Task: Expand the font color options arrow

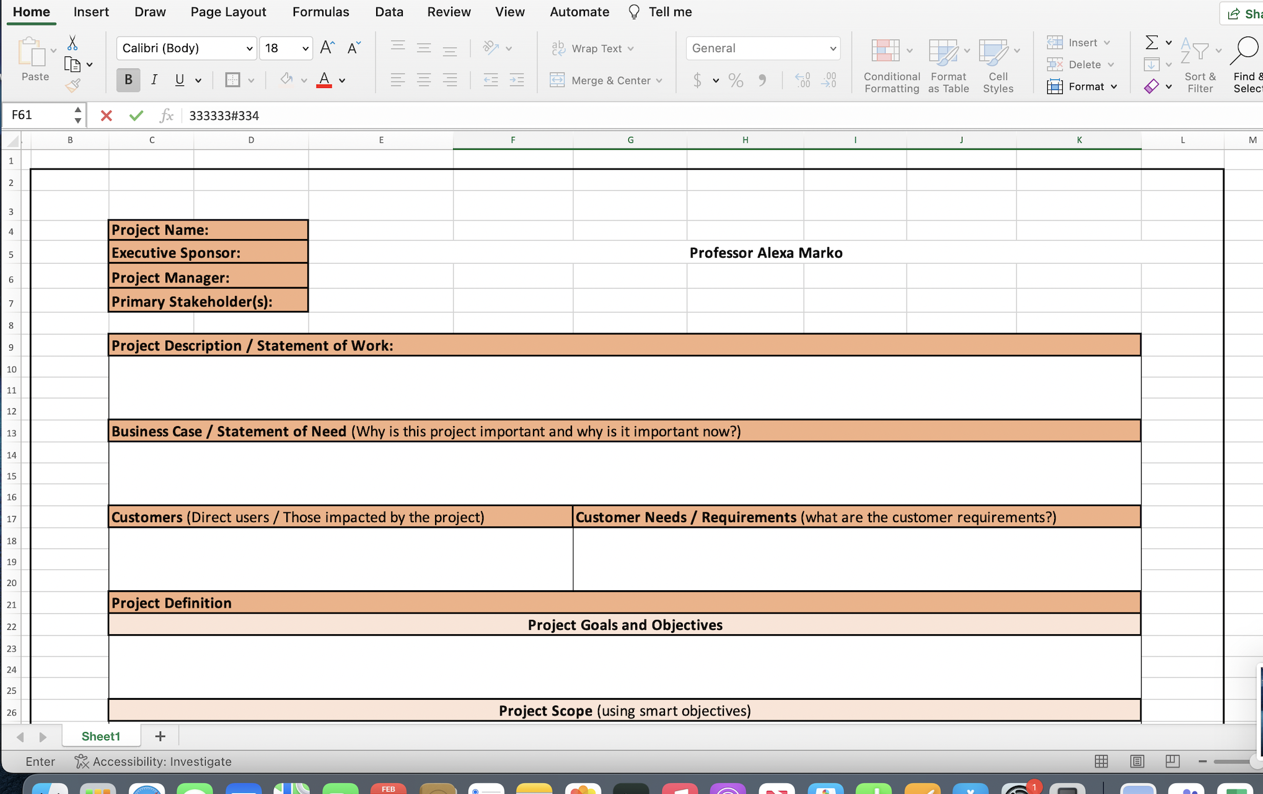Action: (342, 81)
